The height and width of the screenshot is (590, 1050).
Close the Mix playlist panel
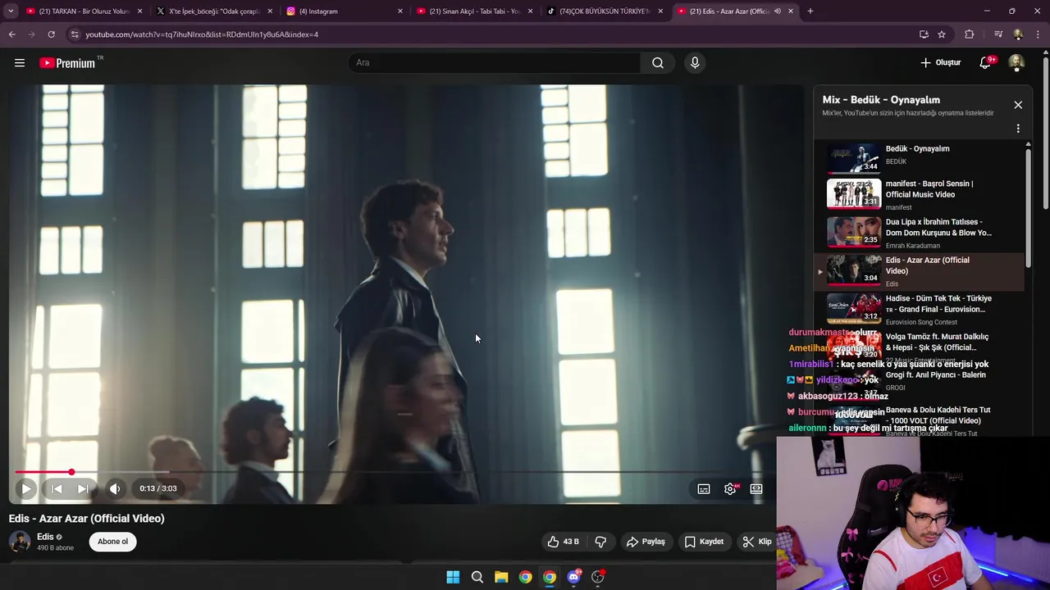point(1018,105)
